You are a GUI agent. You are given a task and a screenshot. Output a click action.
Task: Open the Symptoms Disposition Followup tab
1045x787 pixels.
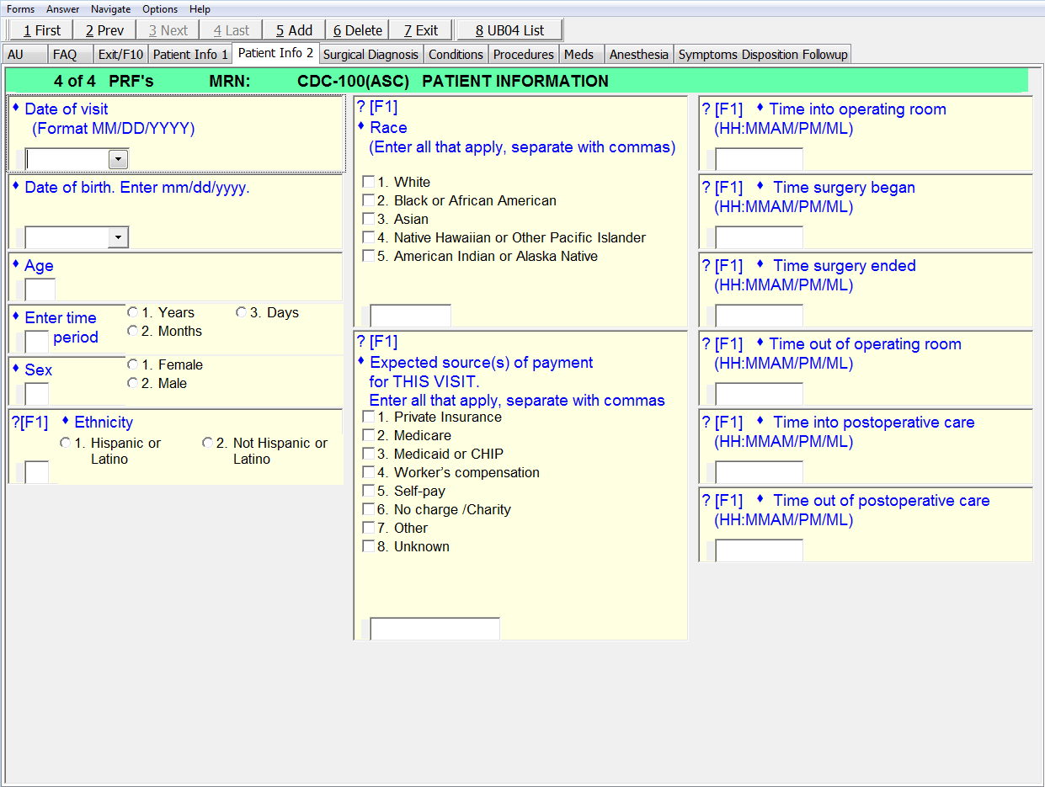pos(762,55)
